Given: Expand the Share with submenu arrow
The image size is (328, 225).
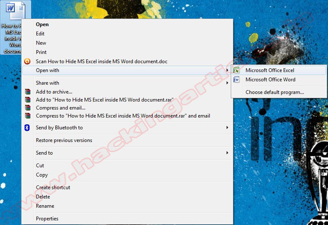Looking at the screenshot, I should click(227, 83).
